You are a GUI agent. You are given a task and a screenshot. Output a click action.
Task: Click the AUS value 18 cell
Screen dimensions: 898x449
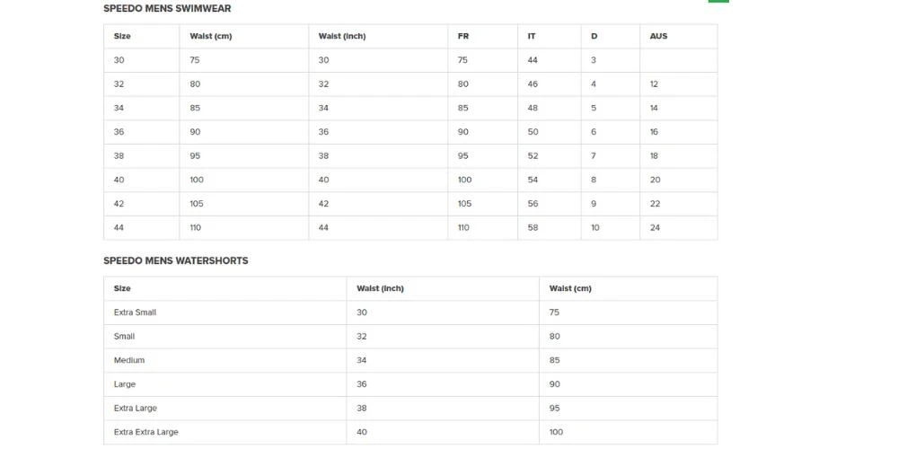(656, 156)
